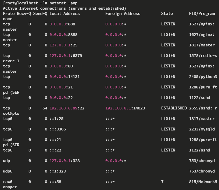The height and width of the screenshot is (190, 219).
Task: Click local address 0.0.0.0:888
Action: tap(62, 24)
